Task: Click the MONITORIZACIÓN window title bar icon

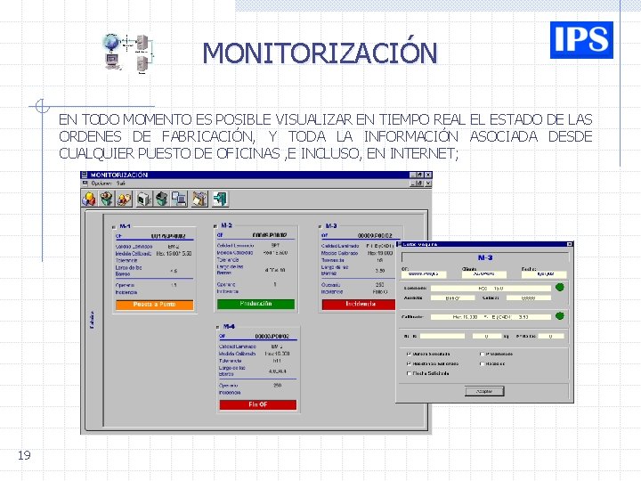Action: (85, 175)
